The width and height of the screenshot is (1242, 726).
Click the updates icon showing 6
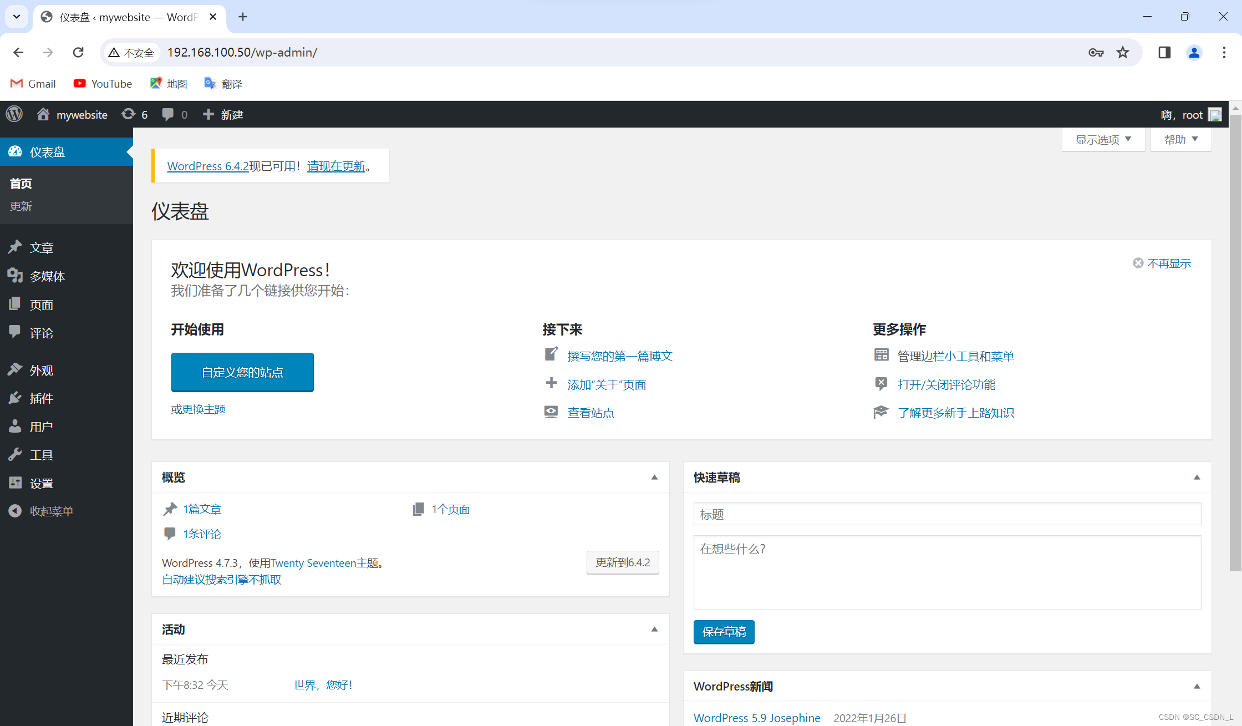[x=134, y=114]
